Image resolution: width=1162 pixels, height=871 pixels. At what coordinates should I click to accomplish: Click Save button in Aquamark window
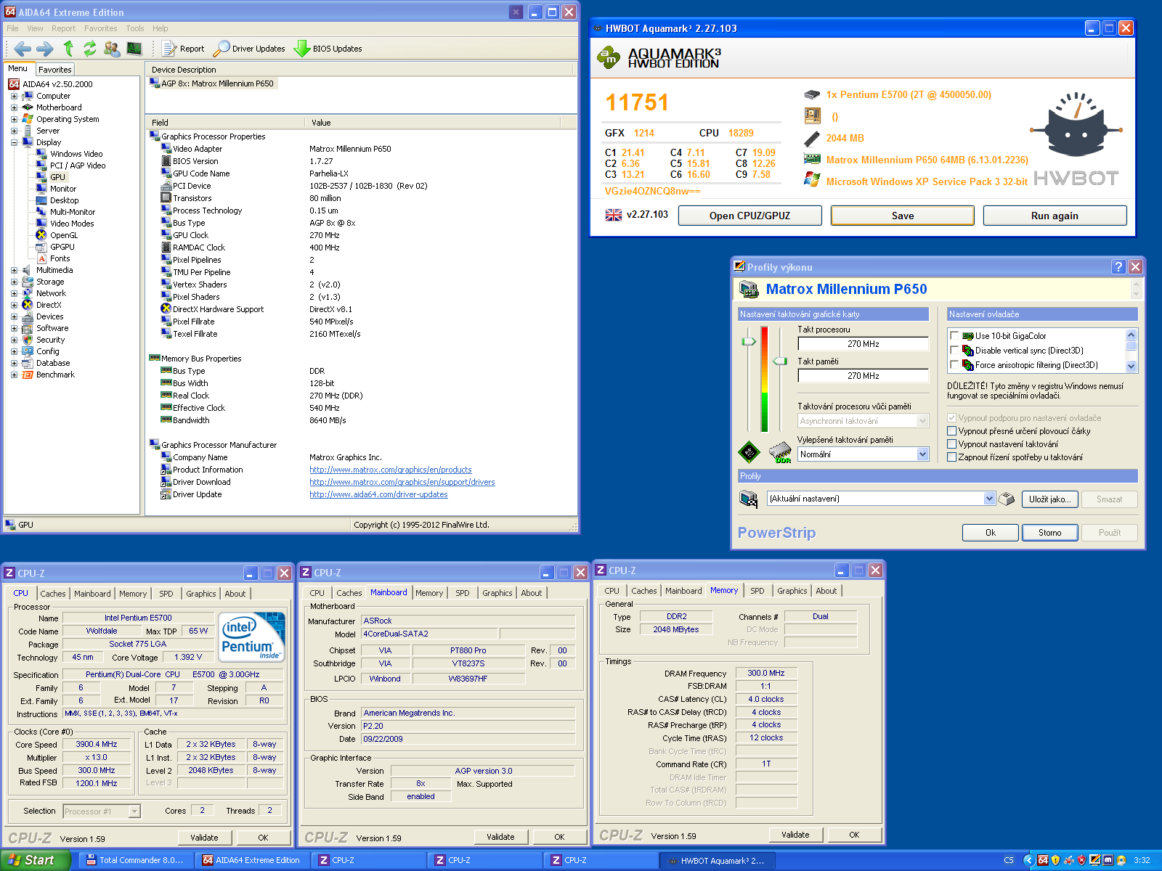point(903,216)
